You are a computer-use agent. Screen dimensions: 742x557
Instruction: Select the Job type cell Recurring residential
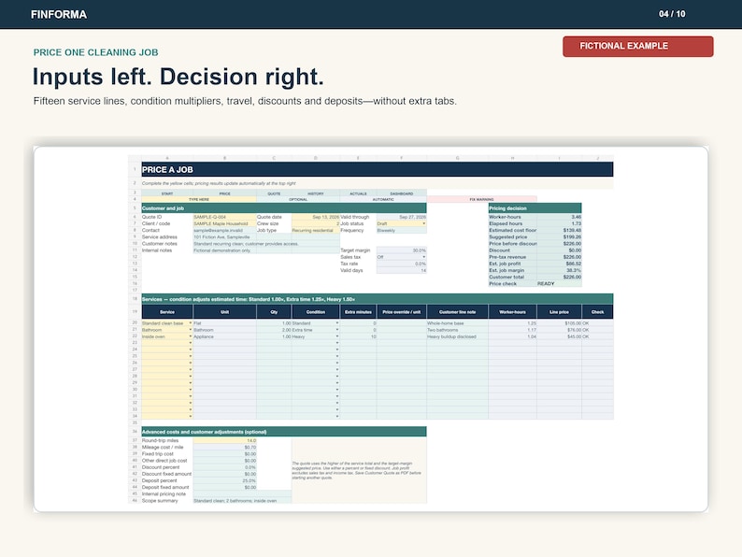316,230
